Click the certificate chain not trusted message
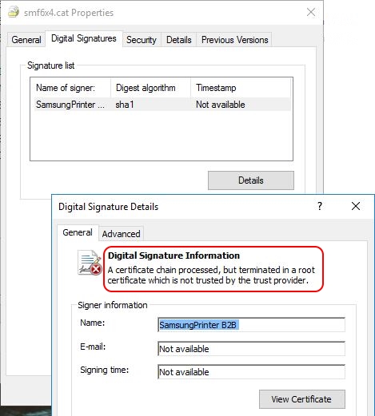The height and width of the screenshot is (416, 375). tap(211, 275)
